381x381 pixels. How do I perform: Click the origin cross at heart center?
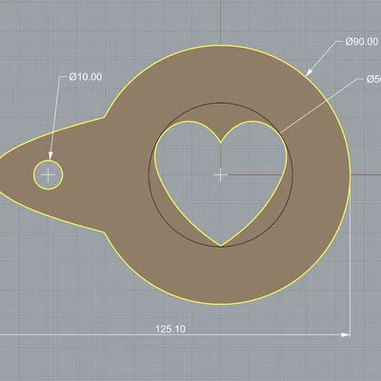click(x=220, y=175)
